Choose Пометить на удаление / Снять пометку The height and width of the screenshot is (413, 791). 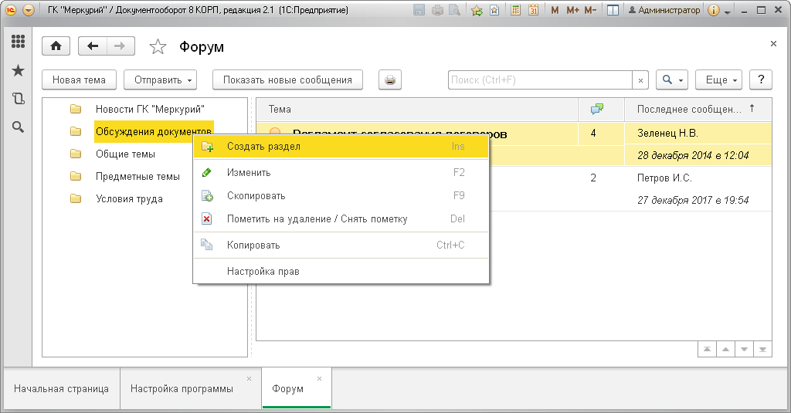341,219
